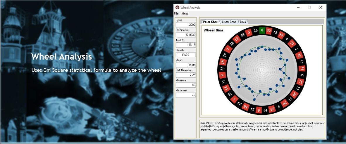The width and height of the screenshot is (346, 144).
Task: Click the Spins value field
Action: pos(185,25)
